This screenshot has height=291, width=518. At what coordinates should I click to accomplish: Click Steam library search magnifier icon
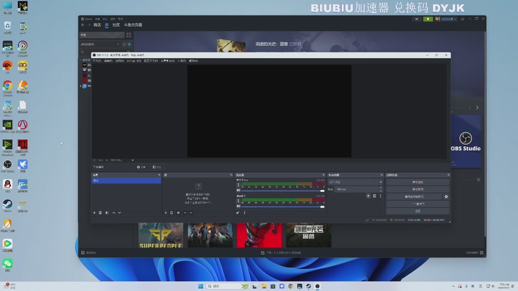(x=82, y=52)
